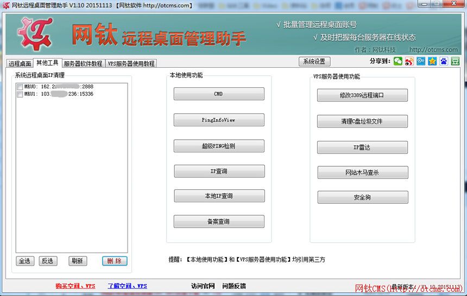Screen dimensions: 467x296
Task: Share to Douban green icon
Action: tap(455, 61)
